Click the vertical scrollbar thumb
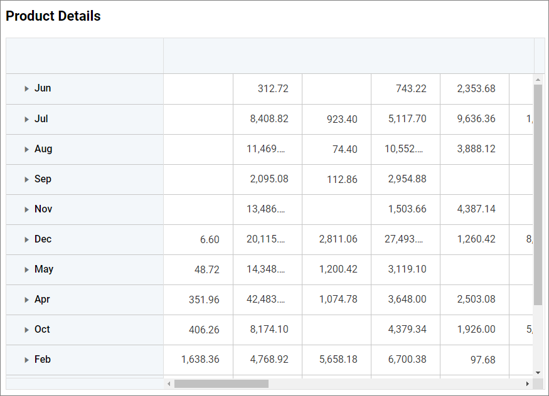Viewport: 549px width, 396px height. click(538, 194)
